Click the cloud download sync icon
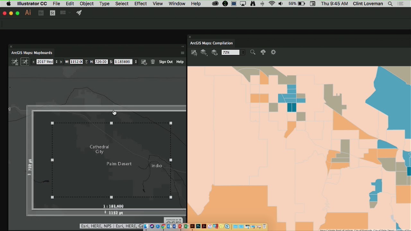411x231 pixels. tap(263, 52)
